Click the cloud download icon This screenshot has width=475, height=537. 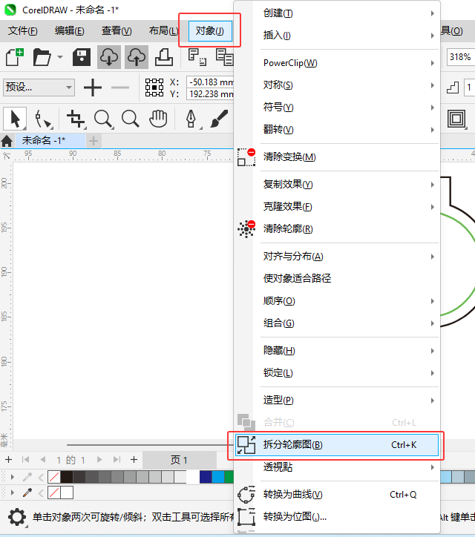[x=109, y=57]
